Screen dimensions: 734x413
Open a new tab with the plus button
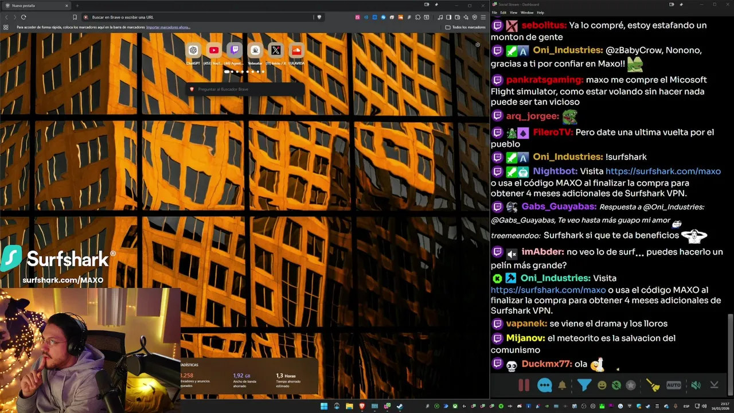77,6
